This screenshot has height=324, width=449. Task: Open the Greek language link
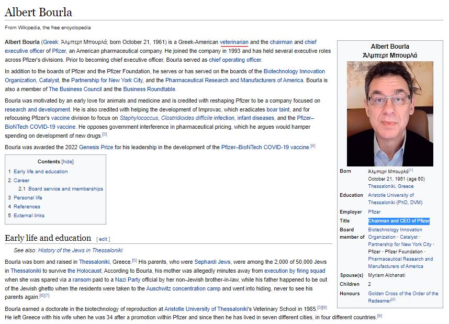pyautogui.click(x=50, y=42)
